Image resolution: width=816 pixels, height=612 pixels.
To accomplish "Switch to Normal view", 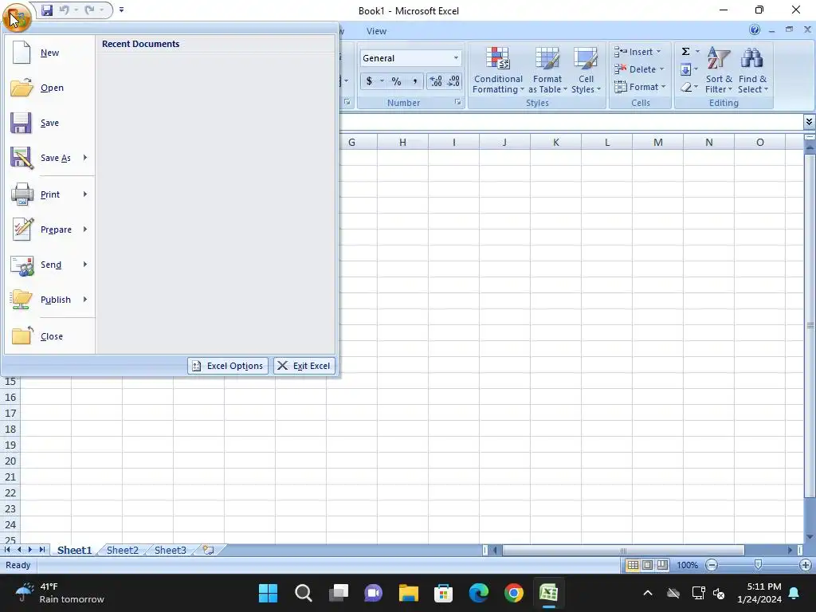I will [633, 565].
